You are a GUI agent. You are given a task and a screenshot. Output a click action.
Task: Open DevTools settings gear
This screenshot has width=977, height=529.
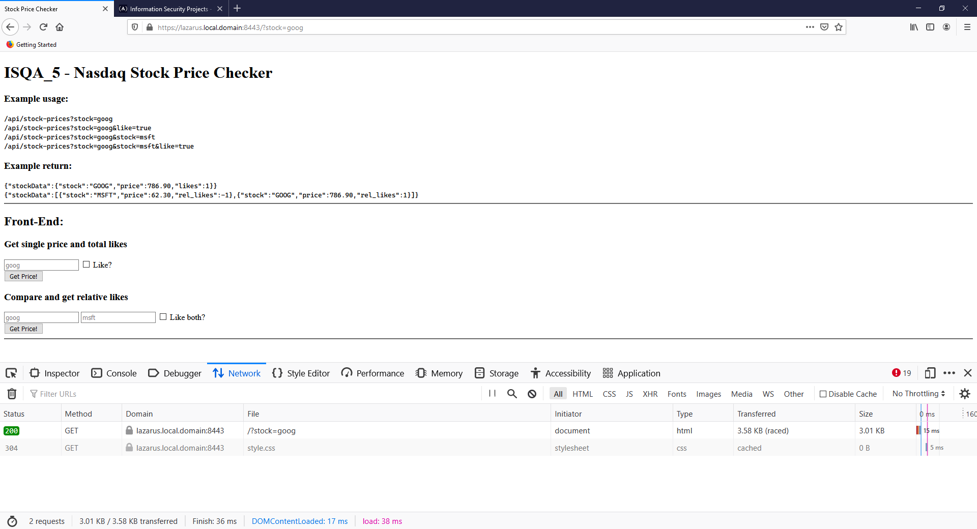tap(965, 393)
